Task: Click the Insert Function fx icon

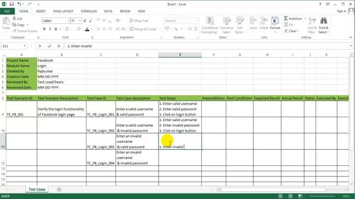Action: coord(59,46)
